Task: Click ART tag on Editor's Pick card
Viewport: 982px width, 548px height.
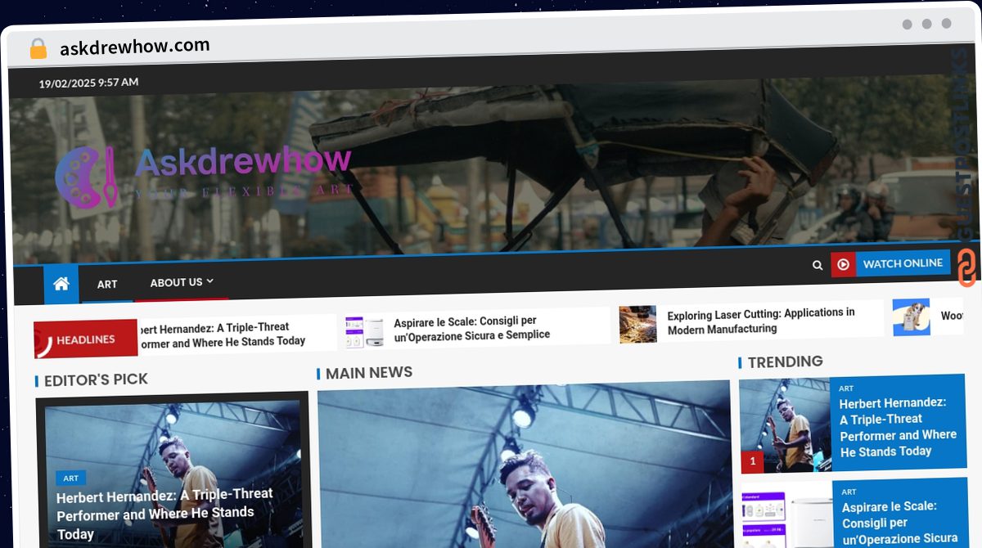Action: 71,478
